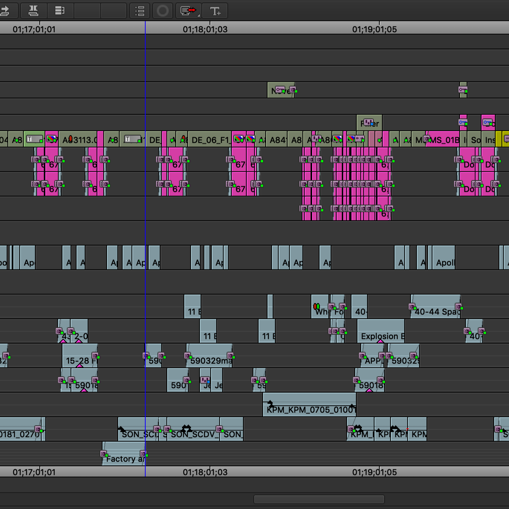Toggle the Source/Record monitor button with red arrows
509x509 pixels.
coord(188,11)
